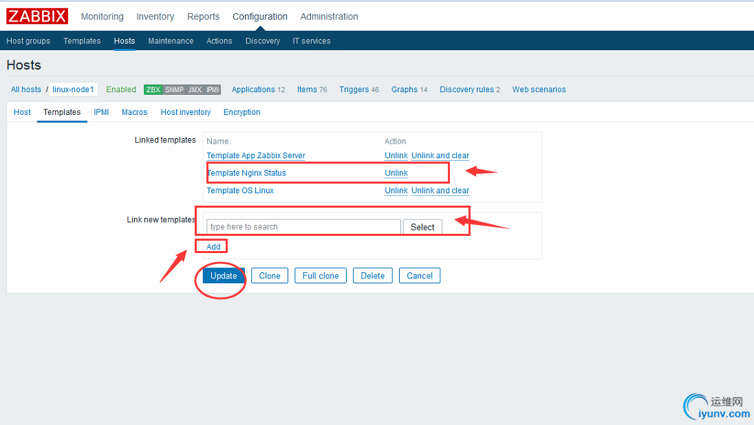
Task: Unlink and clear Template App Zabbix Server
Action: [x=440, y=156]
